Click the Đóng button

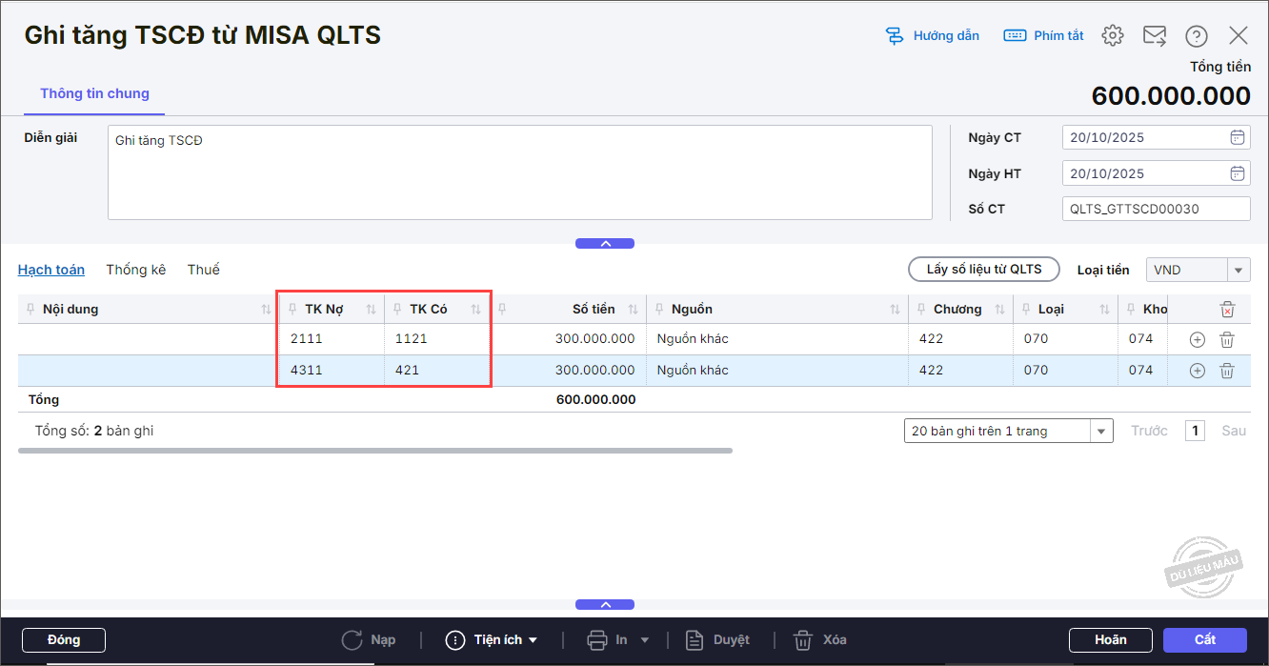tap(64, 640)
